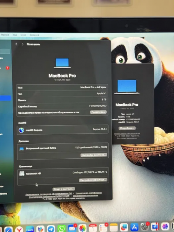Image resolution: width=174 pixels, height=232 pixels.
Task: Click the Встроенный дисплей Retina label
Action: pos(41,148)
